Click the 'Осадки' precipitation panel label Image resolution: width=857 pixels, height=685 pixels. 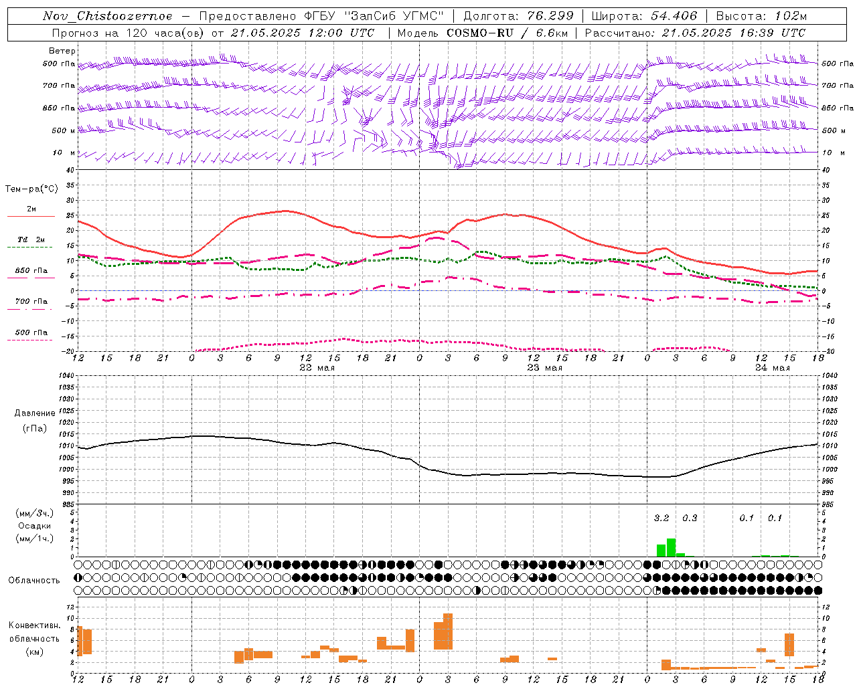pyautogui.click(x=35, y=526)
